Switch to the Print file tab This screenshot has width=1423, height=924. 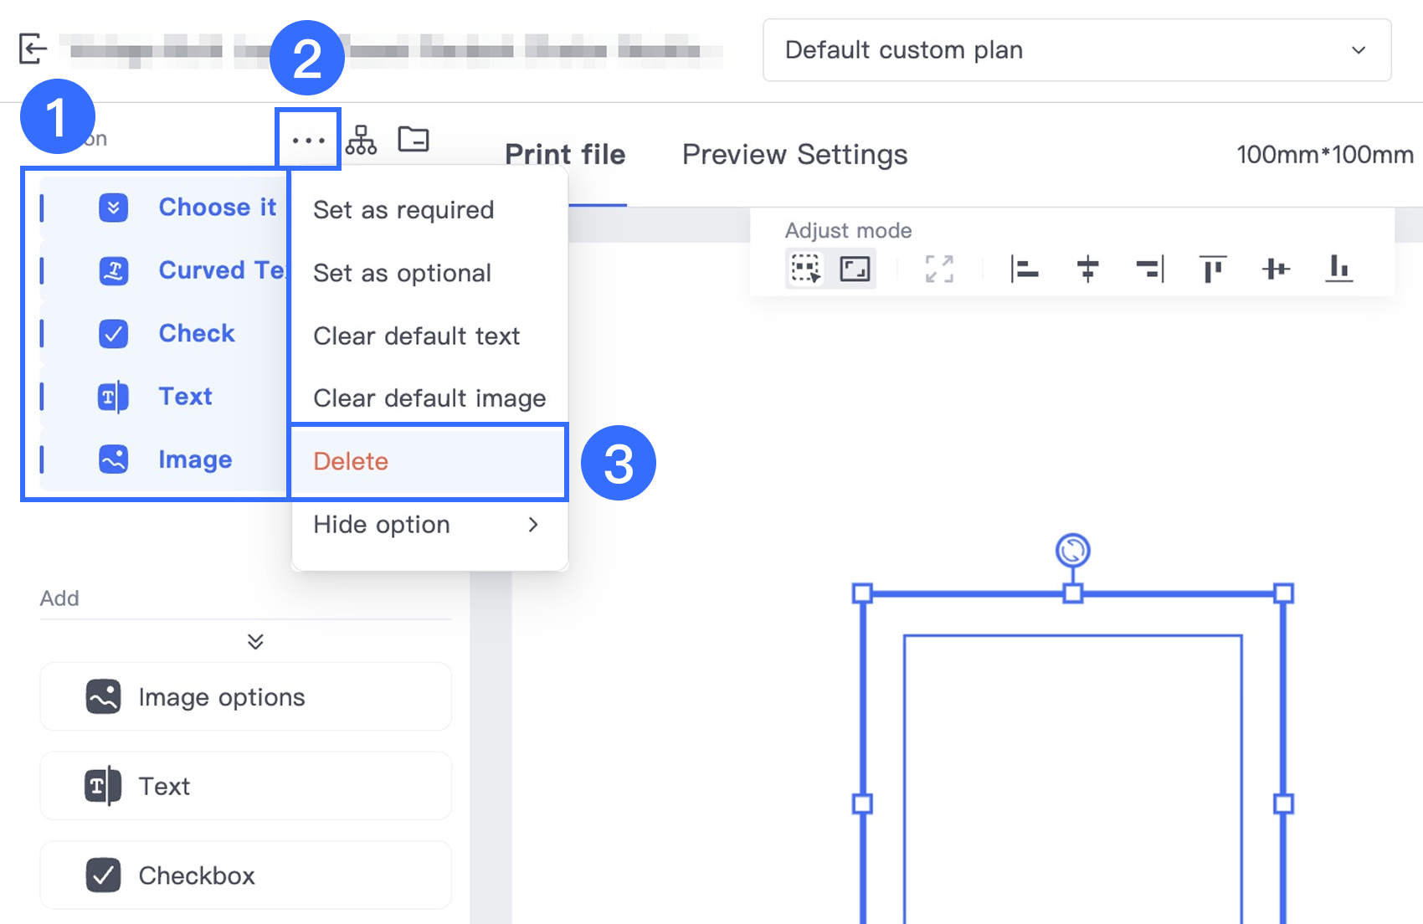coord(565,155)
